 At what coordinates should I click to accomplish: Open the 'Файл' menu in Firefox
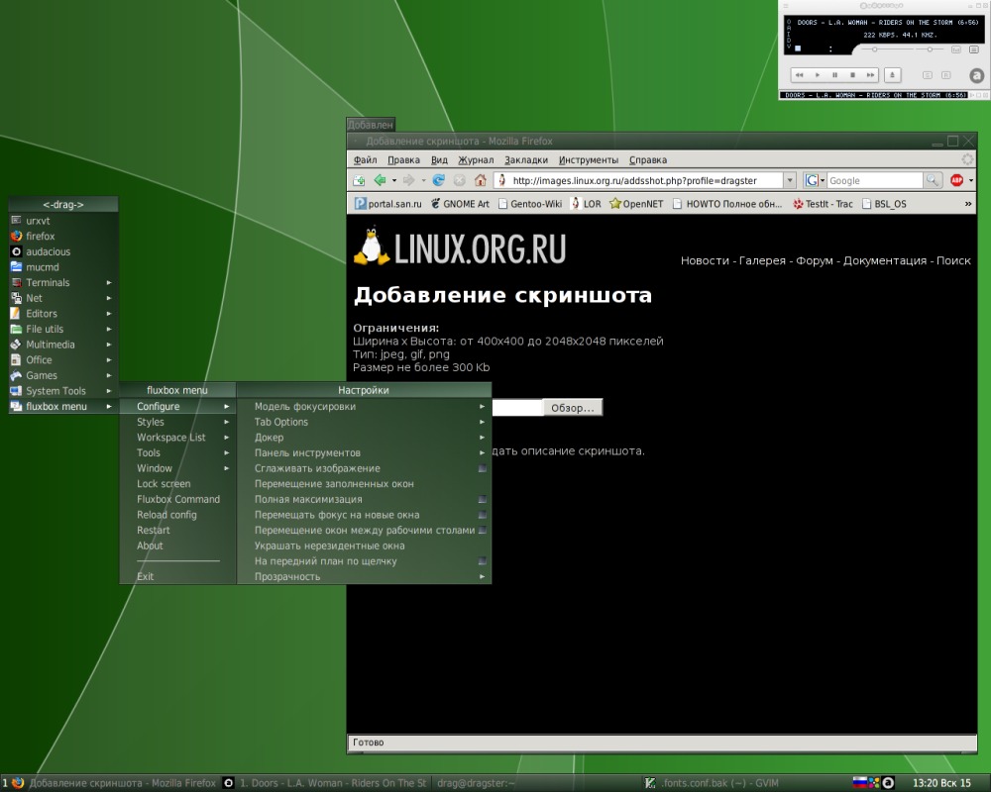click(366, 159)
